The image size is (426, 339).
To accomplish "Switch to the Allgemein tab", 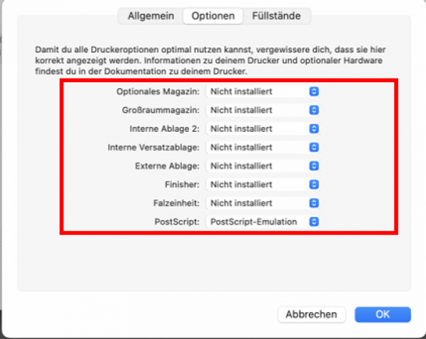I will [x=151, y=16].
